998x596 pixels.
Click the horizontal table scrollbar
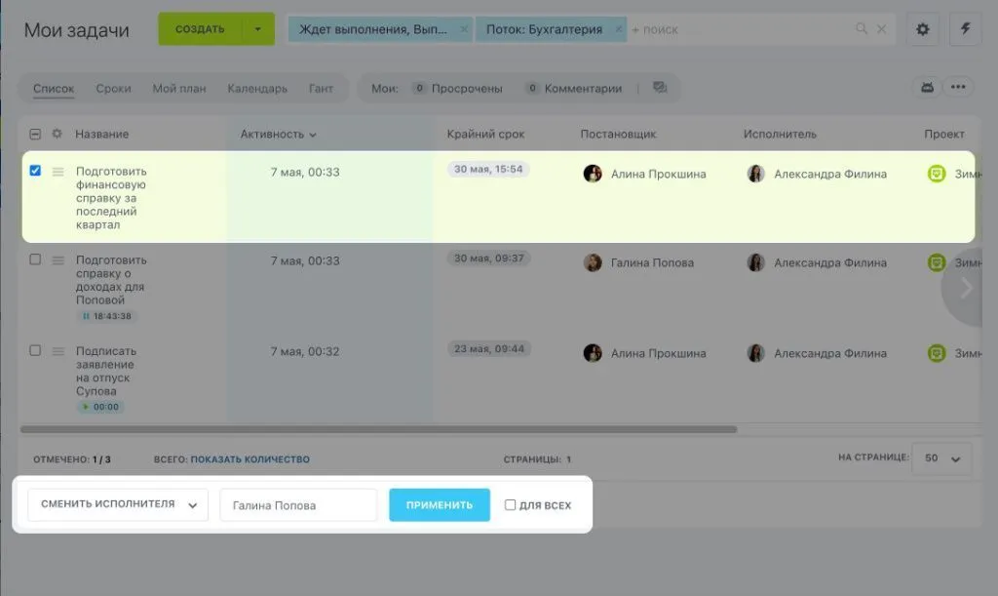tap(378, 429)
